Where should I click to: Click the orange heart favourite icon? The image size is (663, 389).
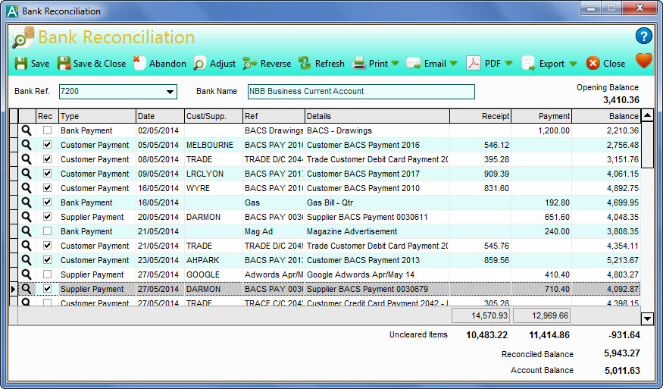click(x=643, y=61)
